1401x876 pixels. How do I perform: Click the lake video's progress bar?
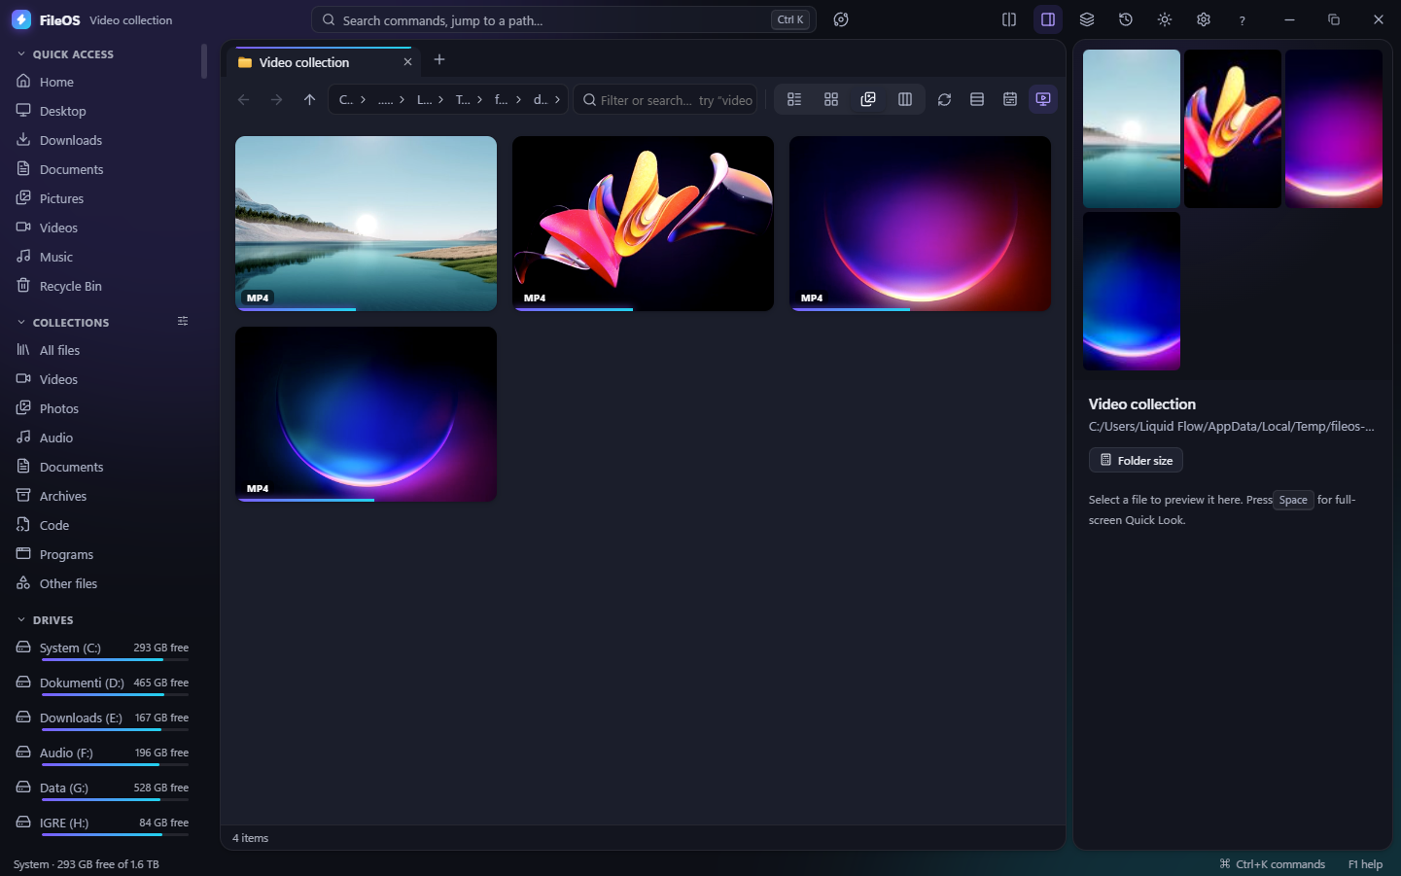tap(366, 309)
